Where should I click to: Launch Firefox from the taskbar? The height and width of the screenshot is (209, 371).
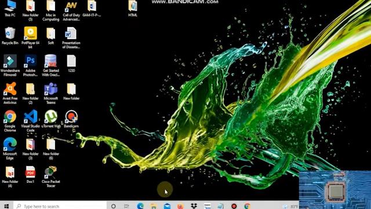pos(180,206)
